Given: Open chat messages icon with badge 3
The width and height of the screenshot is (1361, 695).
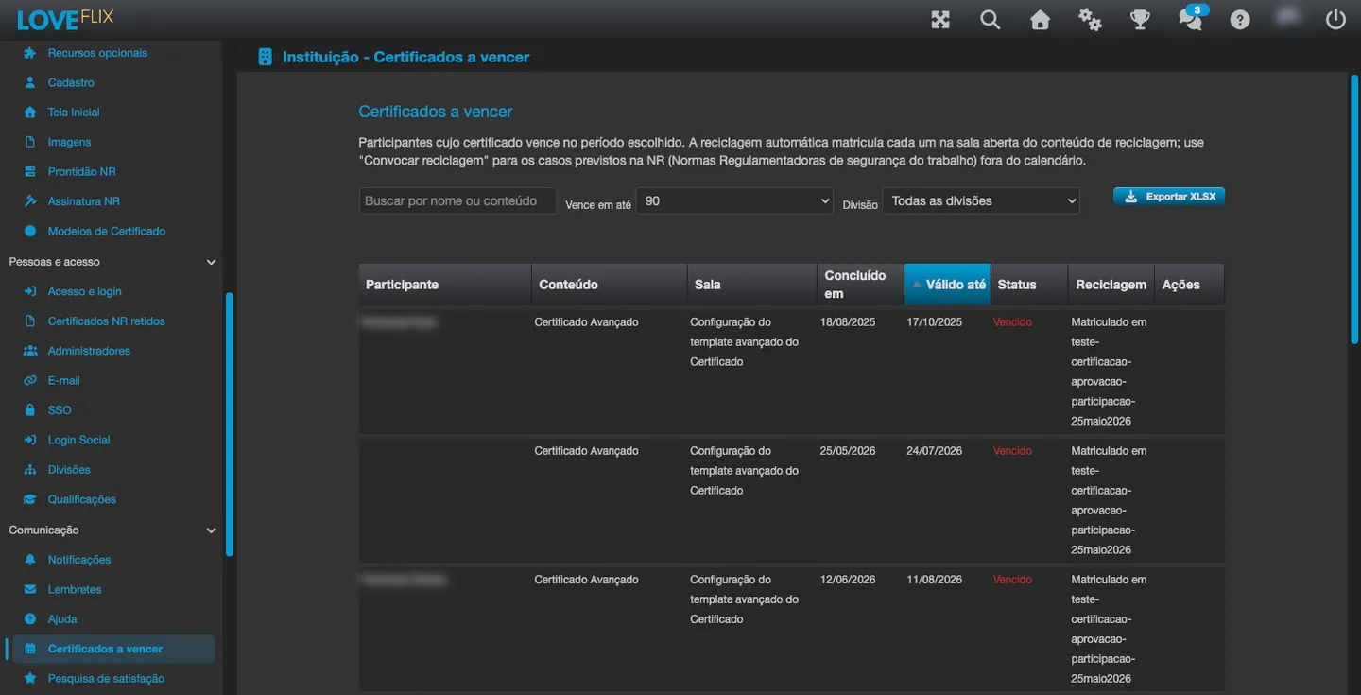Looking at the screenshot, I should pyautogui.click(x=1191, y=18).
